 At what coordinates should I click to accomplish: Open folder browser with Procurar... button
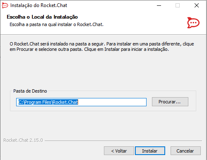click(170, 102)
